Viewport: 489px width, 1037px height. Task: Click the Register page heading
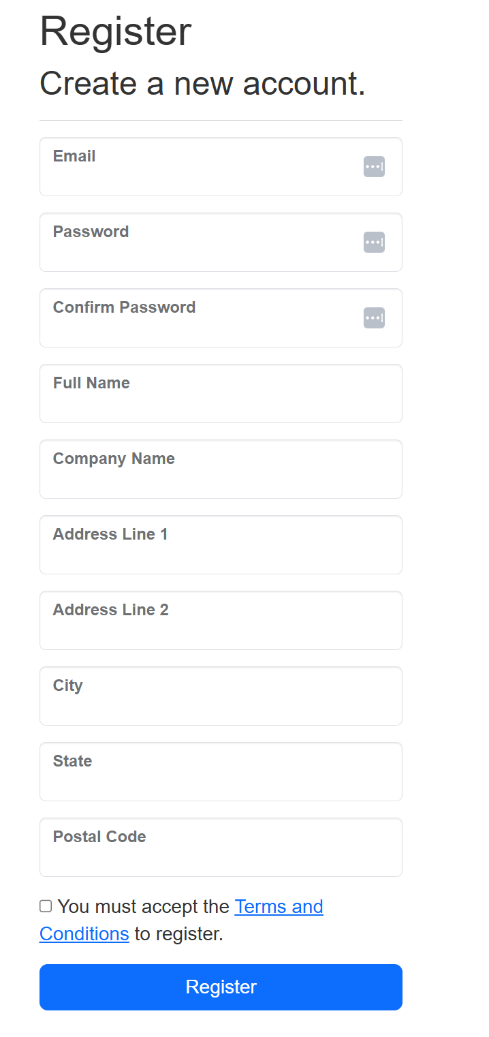115,31
